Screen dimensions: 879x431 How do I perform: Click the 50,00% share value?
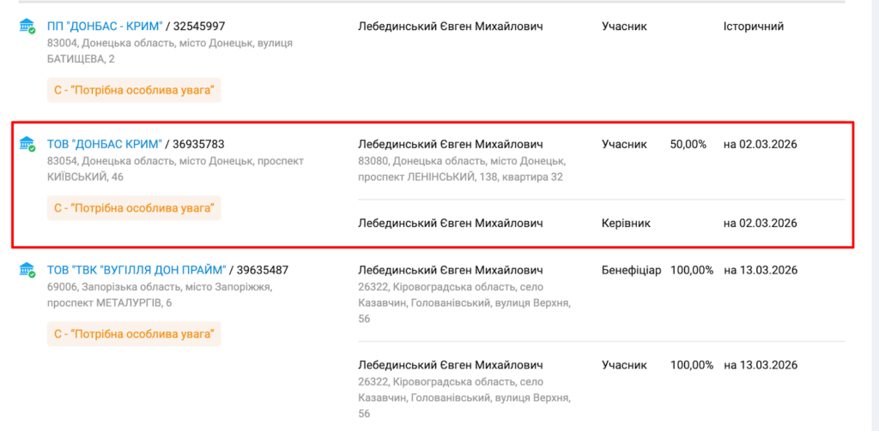688,144
